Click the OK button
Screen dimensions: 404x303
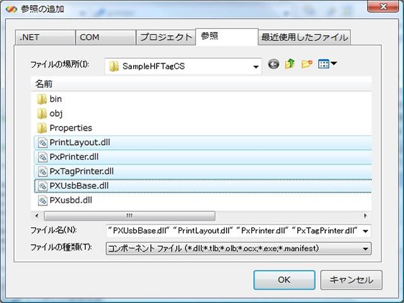pyautogui.click(x=284, y=280)
